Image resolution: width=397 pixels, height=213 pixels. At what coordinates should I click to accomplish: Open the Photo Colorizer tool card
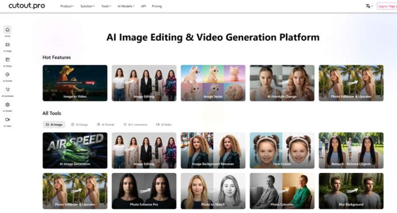point(282,191)
